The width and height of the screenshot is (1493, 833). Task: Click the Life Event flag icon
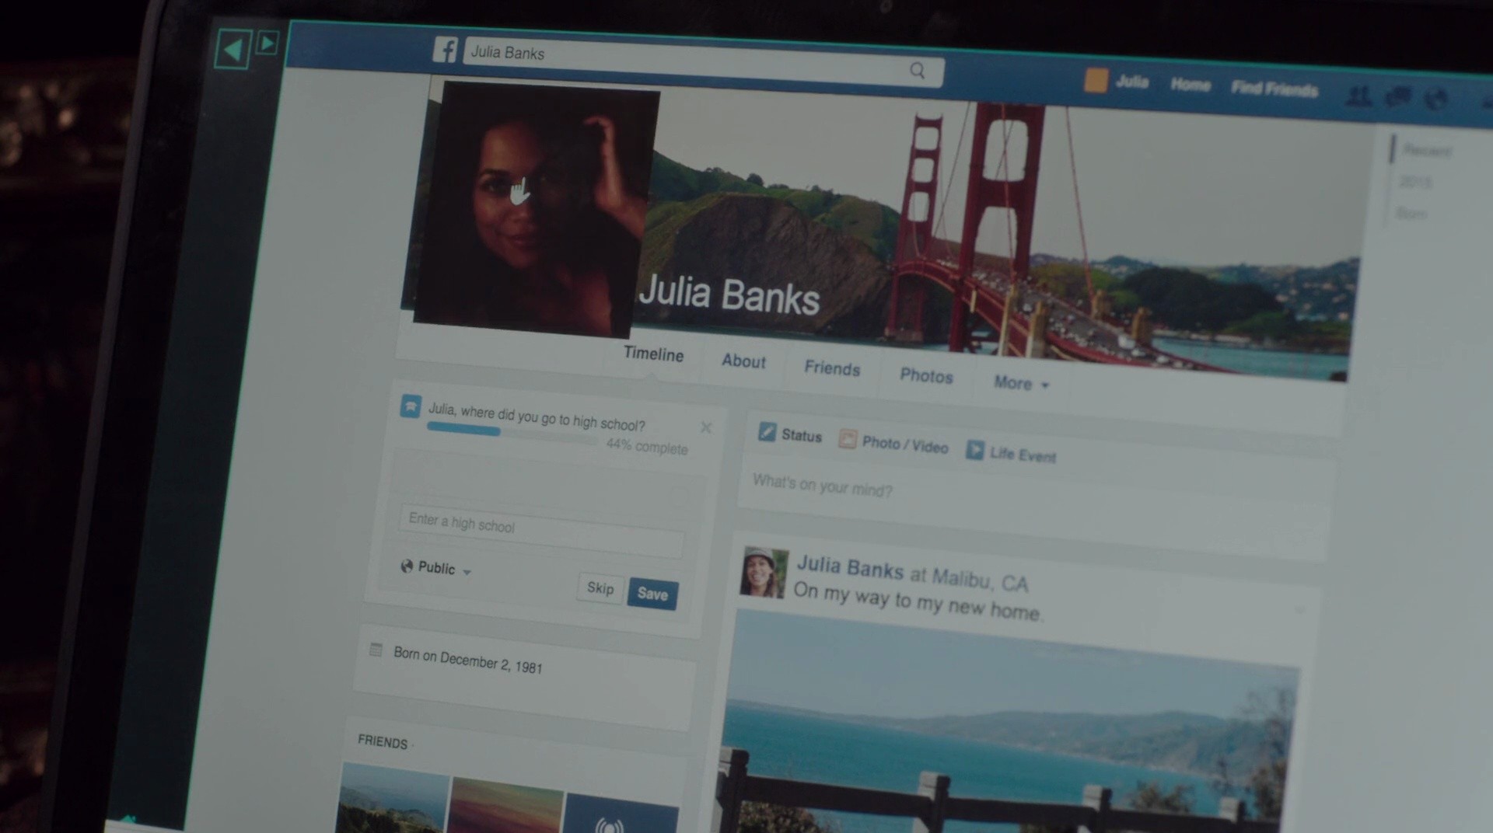click(974, 449)
